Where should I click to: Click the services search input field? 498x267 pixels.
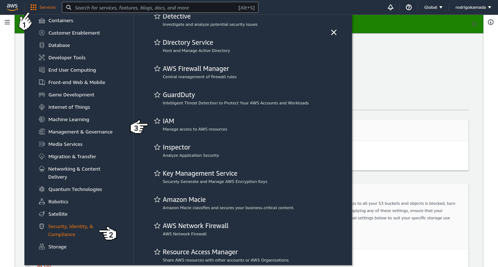[x=157, y=7]
